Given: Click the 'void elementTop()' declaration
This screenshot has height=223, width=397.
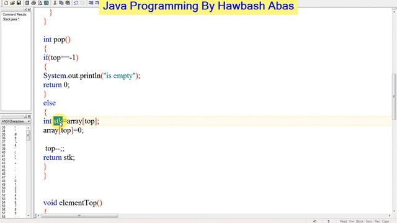Looking at the screenshot, I should click(73, 203).
